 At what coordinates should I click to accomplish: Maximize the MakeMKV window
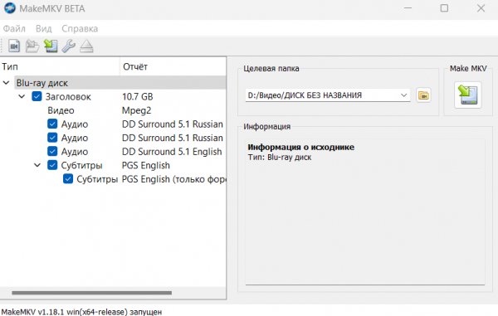[444, 8]
